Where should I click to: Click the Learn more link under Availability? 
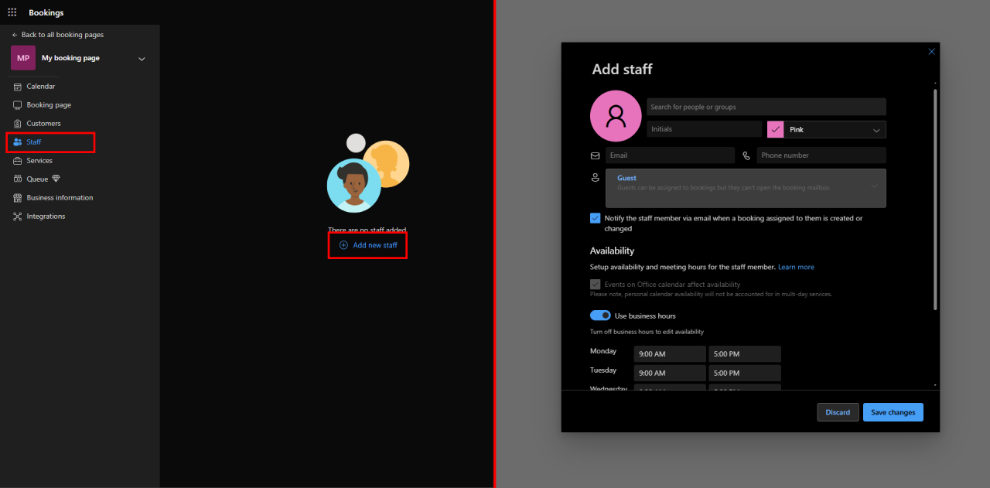tap(796, 267)
